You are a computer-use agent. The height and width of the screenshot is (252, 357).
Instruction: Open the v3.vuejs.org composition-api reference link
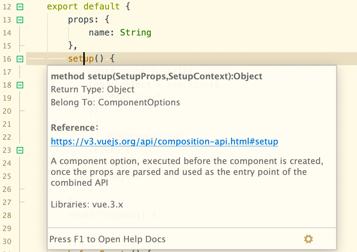coord(164,142)
